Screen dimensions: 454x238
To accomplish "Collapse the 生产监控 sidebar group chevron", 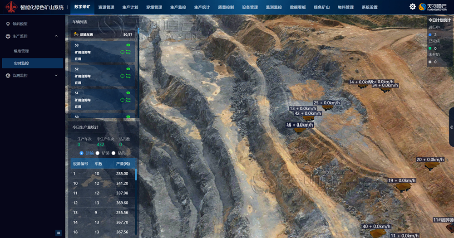I will click(56, 36).
